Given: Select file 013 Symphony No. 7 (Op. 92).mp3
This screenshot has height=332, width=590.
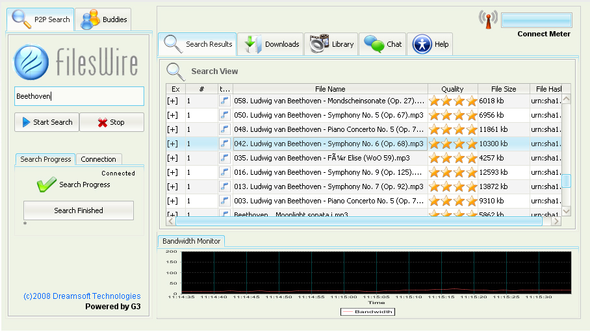Looking at the screenshot, I should click(x=329, y=186).
